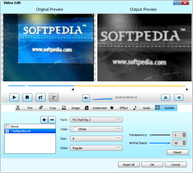The height and width of the screenshot is (173, 193).
Task: Click the crop handle at bottom center
Action: tap(56, 63)
